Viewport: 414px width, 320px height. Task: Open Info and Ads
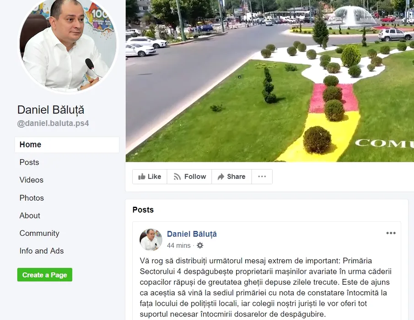42,251
